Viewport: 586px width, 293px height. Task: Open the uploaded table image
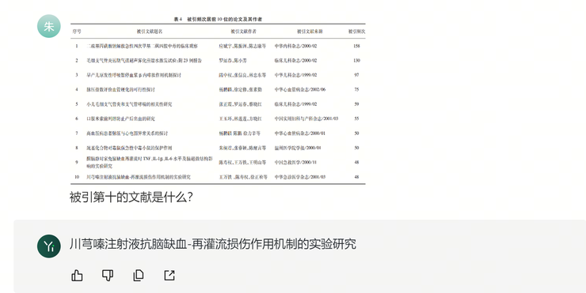tap(218, 100)
